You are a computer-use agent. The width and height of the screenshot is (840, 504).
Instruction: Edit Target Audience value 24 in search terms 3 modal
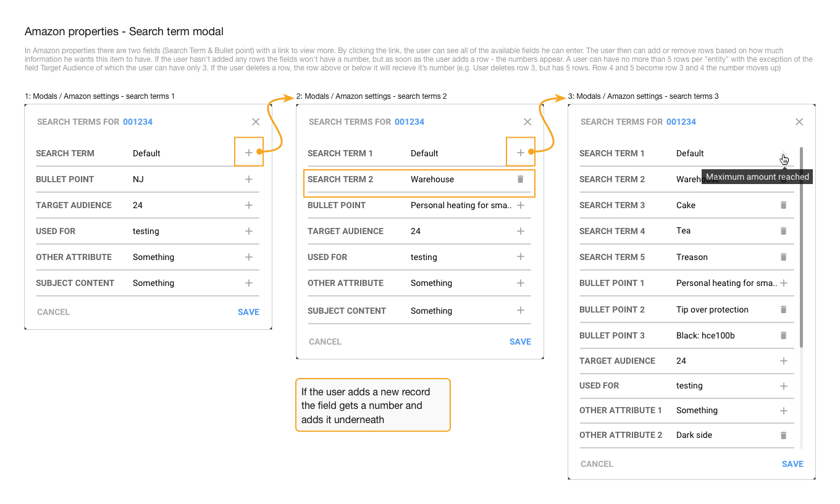tap(681, 361)
